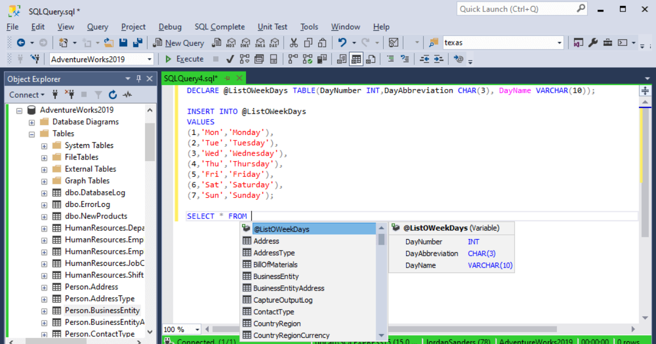Image resolution: width=656 pixels, height=344 pixels.
Task: Expand the Database Diagrams node
Action: pyautogui.click(x=32, y=122)
